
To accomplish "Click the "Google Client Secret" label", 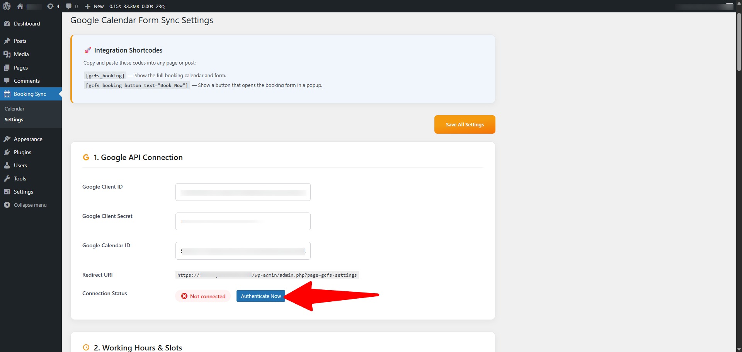I will click(107, 216).
